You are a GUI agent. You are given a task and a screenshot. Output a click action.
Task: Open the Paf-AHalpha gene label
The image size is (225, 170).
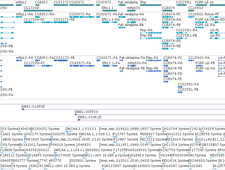pyautogui.click(x=128, y=2)
